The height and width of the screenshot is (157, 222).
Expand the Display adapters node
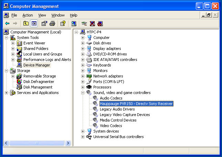(83, 49)
